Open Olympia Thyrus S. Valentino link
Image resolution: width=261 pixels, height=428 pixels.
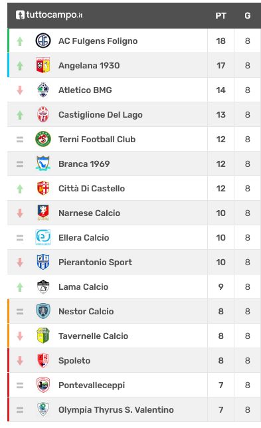[116, 409]
